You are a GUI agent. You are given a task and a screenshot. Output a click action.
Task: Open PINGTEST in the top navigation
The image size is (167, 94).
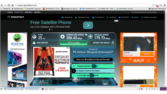point(28,12)
